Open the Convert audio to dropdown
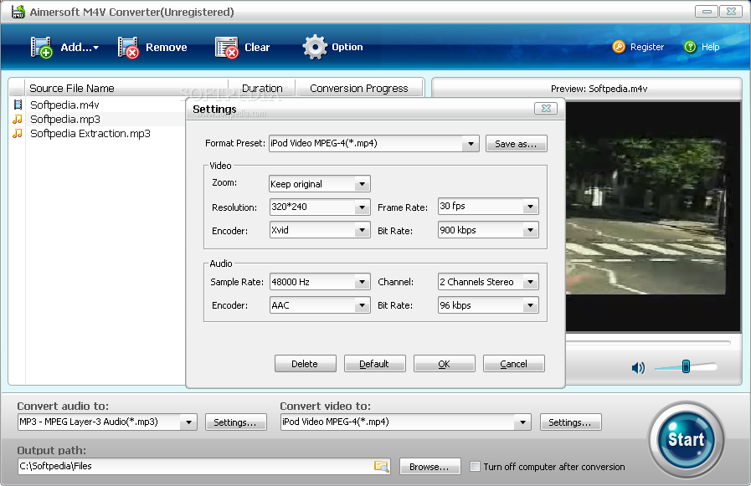The width and height of the screenshot is (751, 486). click(188, 422)
